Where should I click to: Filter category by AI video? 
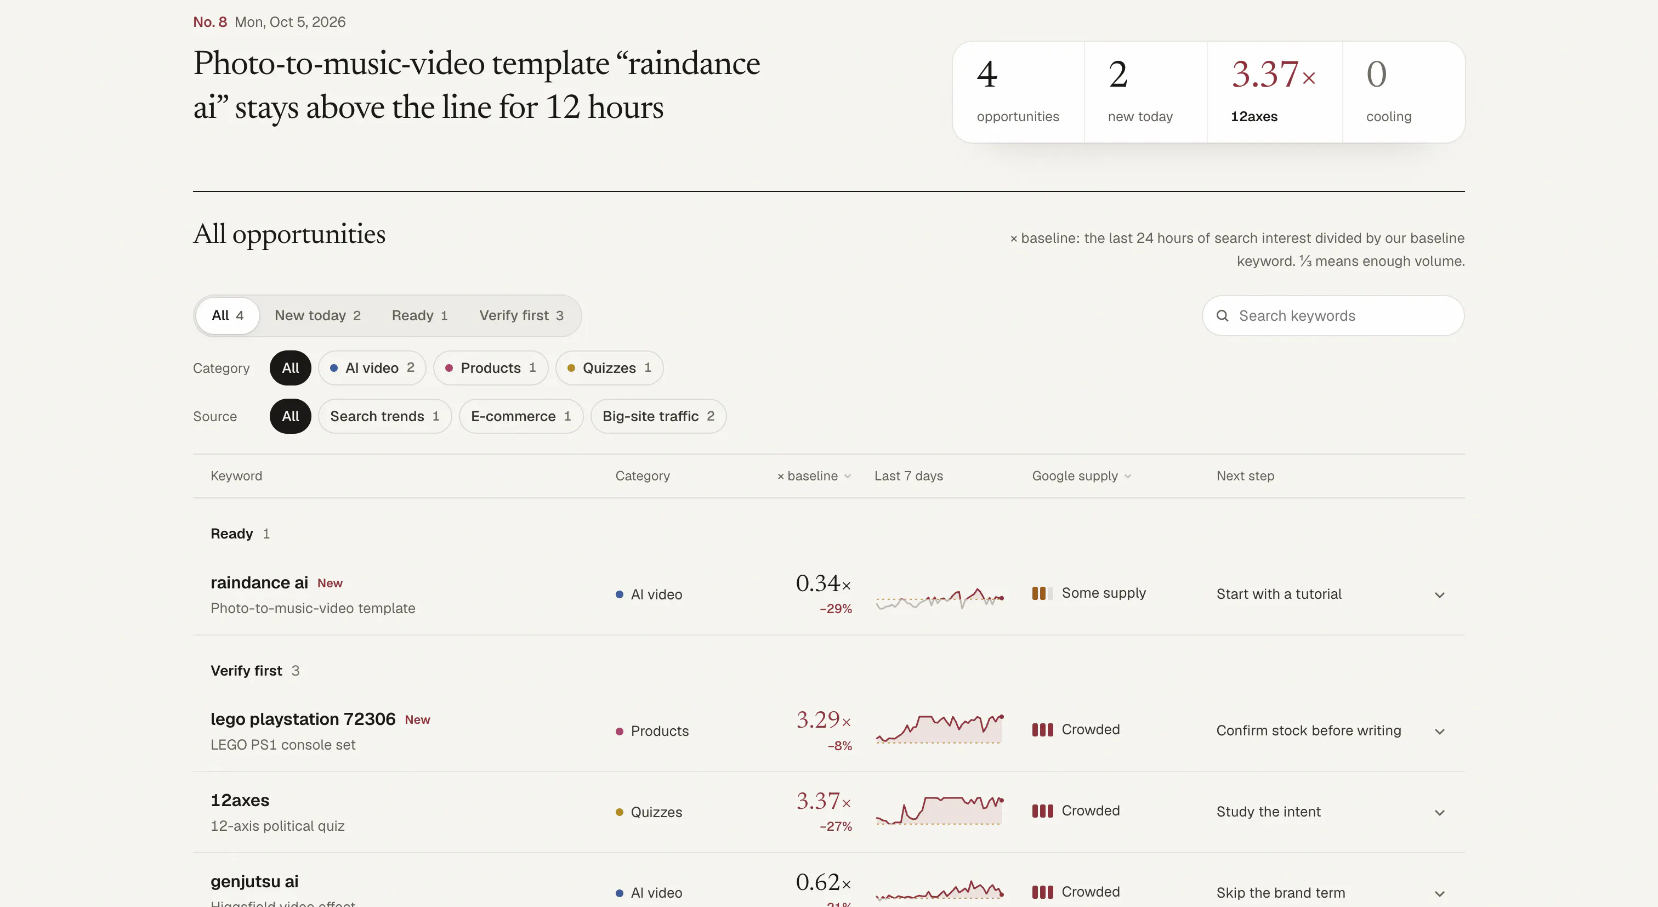372,367
